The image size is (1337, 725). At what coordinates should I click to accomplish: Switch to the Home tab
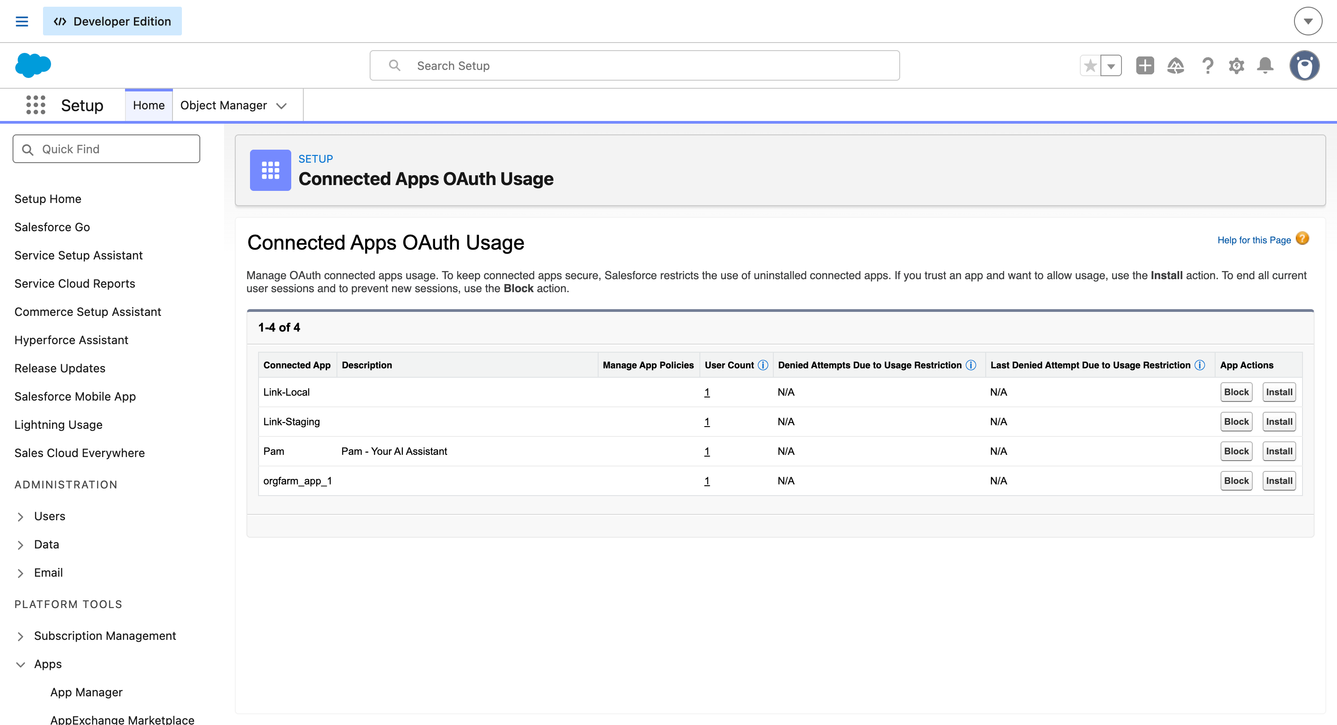click(x=149, y=105)
